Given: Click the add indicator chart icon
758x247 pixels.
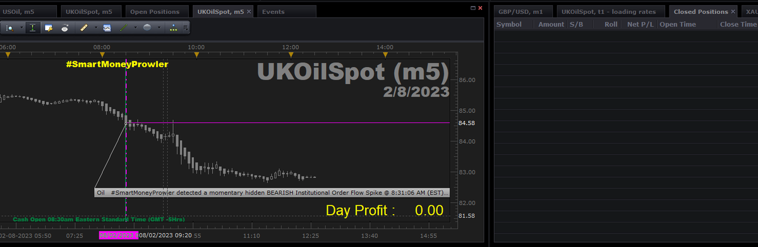Looking at the screenshot, I should (x=107, y=28).
